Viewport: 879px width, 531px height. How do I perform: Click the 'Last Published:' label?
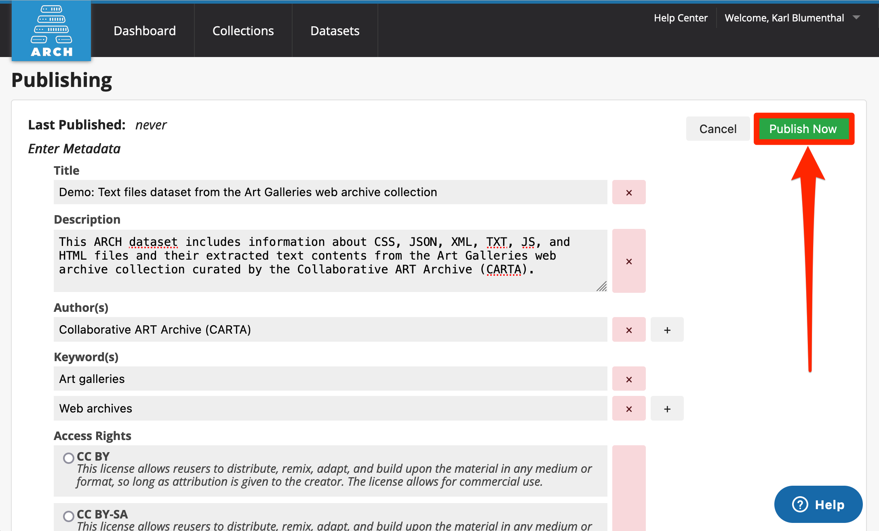tap(77, 125)
